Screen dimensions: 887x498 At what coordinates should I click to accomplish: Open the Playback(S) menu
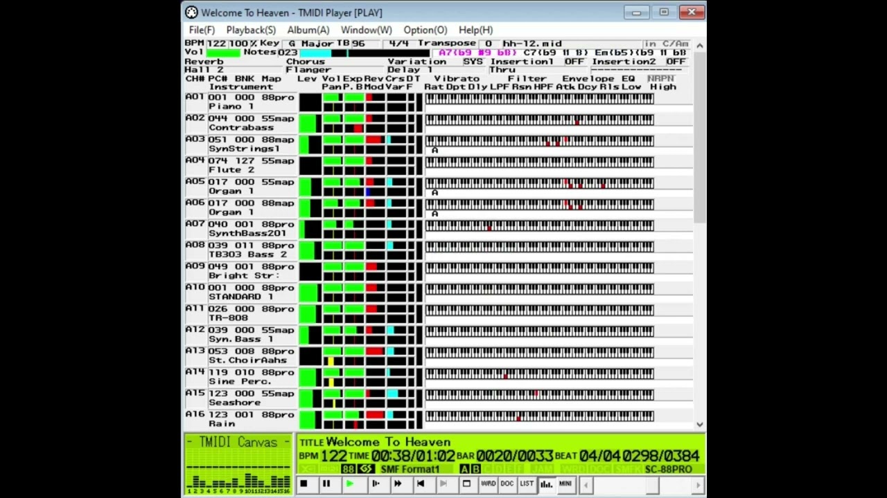tap(251, 30)
